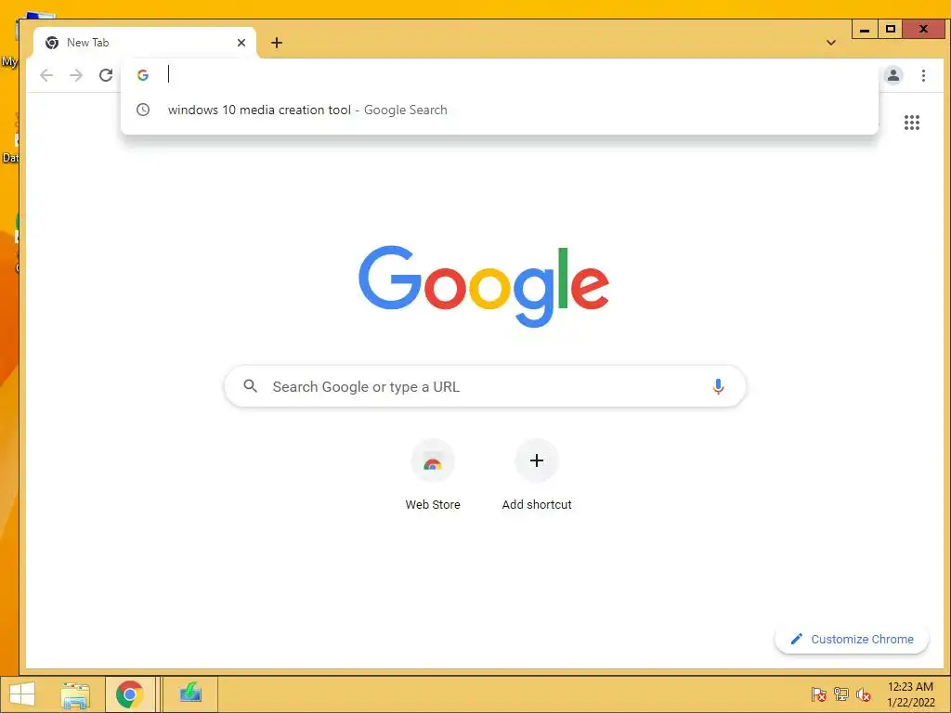The image size is (951, 713).
Task: Click the network tray icon
Action: click(x=840, y=694)
